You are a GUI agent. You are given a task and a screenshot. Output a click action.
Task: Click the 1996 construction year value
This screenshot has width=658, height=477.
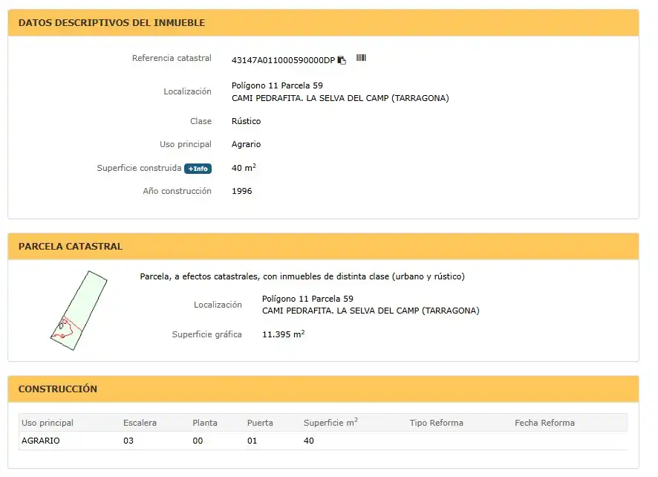pyautogui.click(x=241, y=191)
